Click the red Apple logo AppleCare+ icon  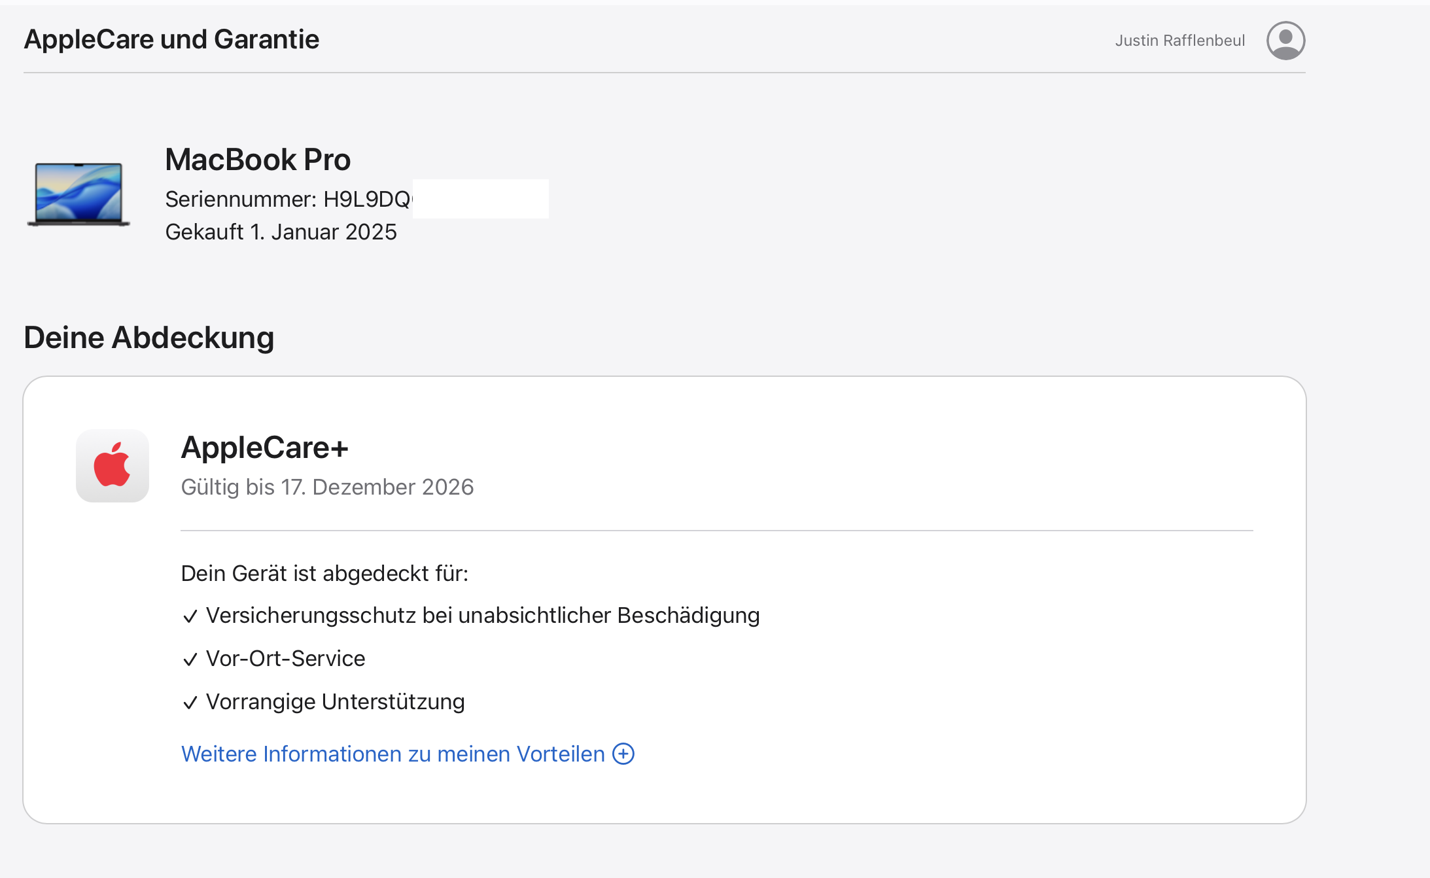pos(113,466)
